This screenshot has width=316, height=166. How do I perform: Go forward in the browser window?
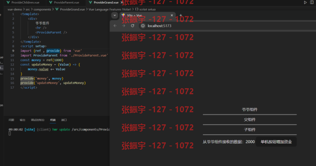point(124,26)
